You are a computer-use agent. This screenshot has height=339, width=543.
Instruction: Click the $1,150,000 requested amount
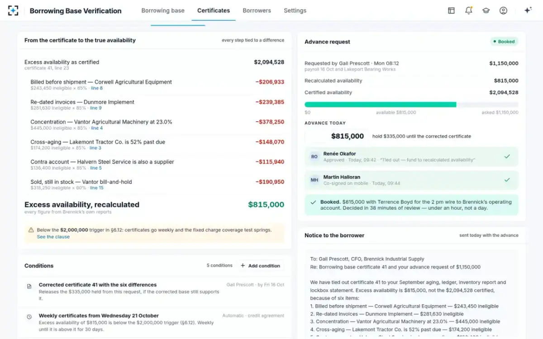[x=504, y=63]
